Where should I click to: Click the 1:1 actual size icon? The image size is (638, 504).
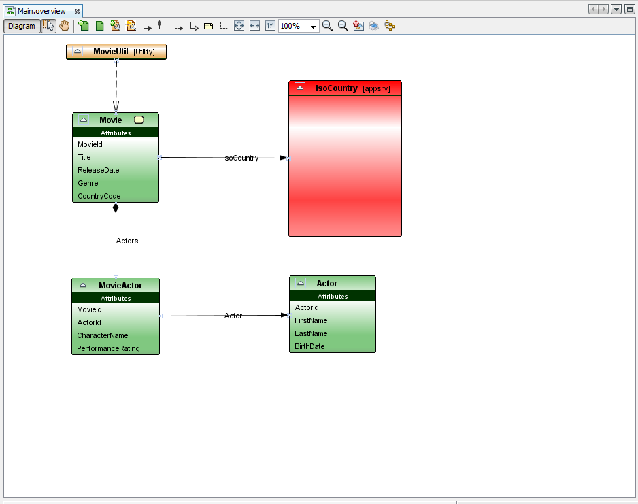(270, 26)
